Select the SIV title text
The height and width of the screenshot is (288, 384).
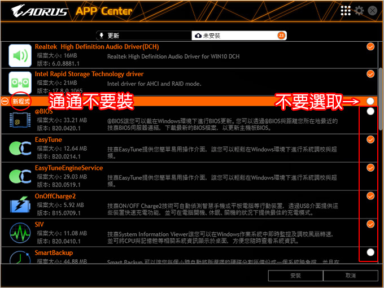pos(39,224)
